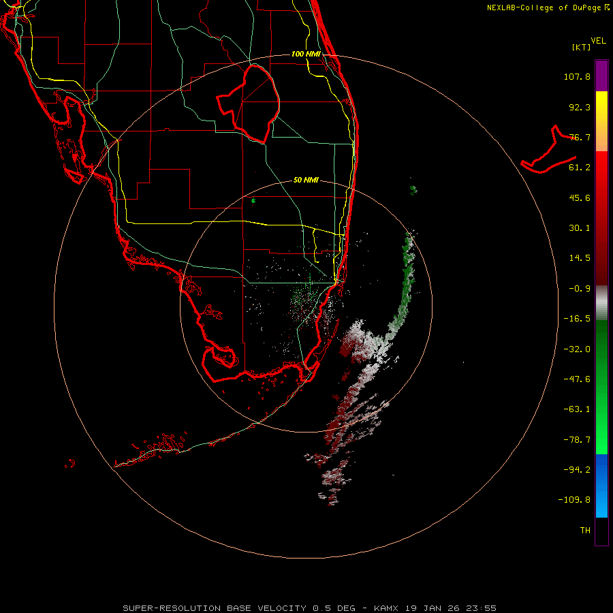The width and height of the screenshot is (613, 613).
Task: Click the 14.5 legend value
Action: pyautogui.click(x=580, y=258)
